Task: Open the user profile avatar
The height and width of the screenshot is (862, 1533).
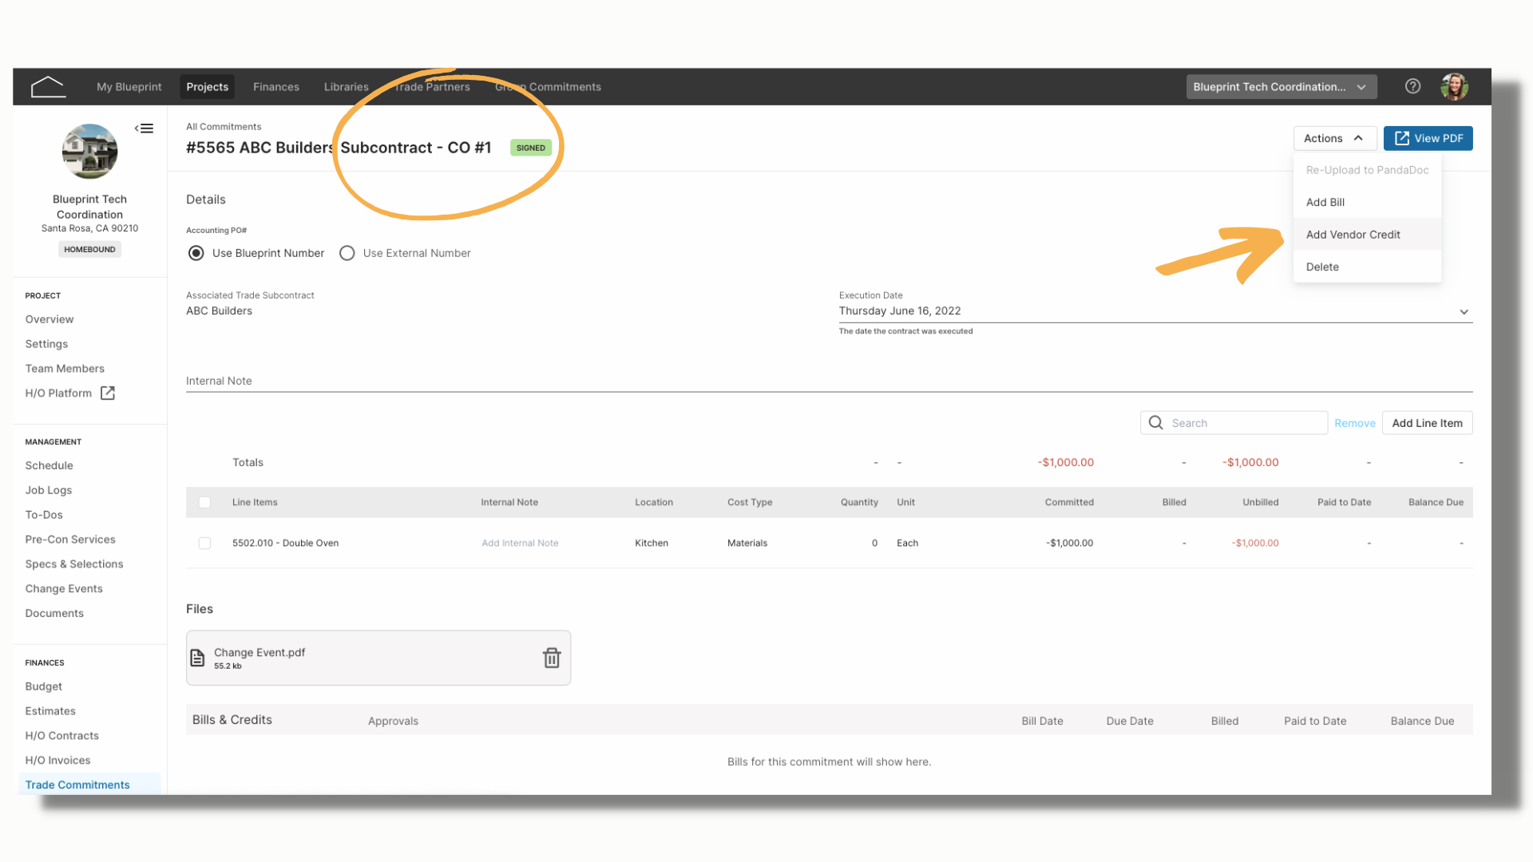Action: coord(1454,86)
